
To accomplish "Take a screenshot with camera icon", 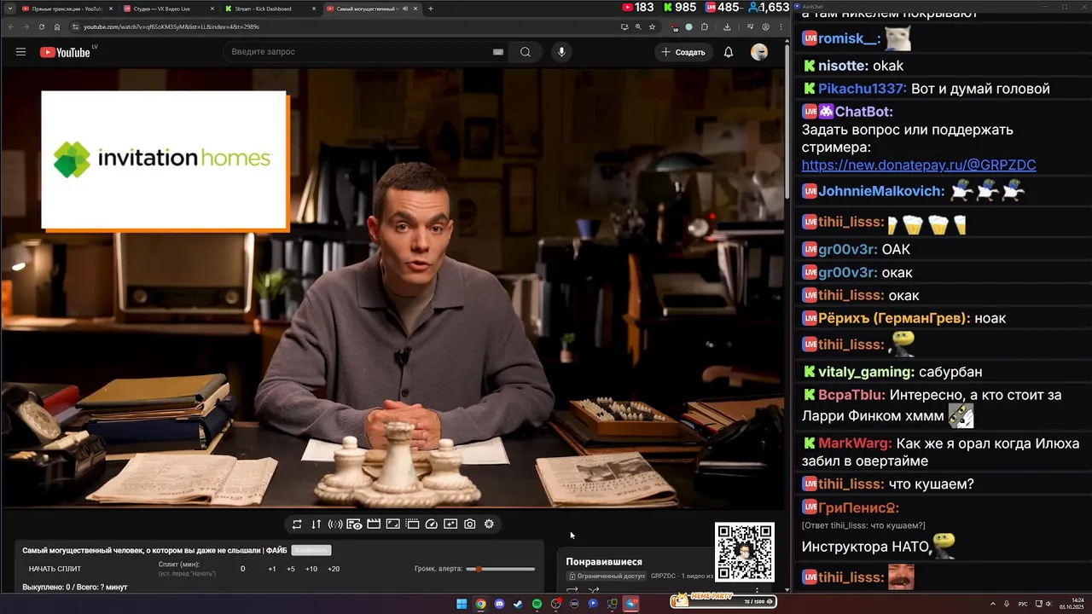I will click(469, 524).
